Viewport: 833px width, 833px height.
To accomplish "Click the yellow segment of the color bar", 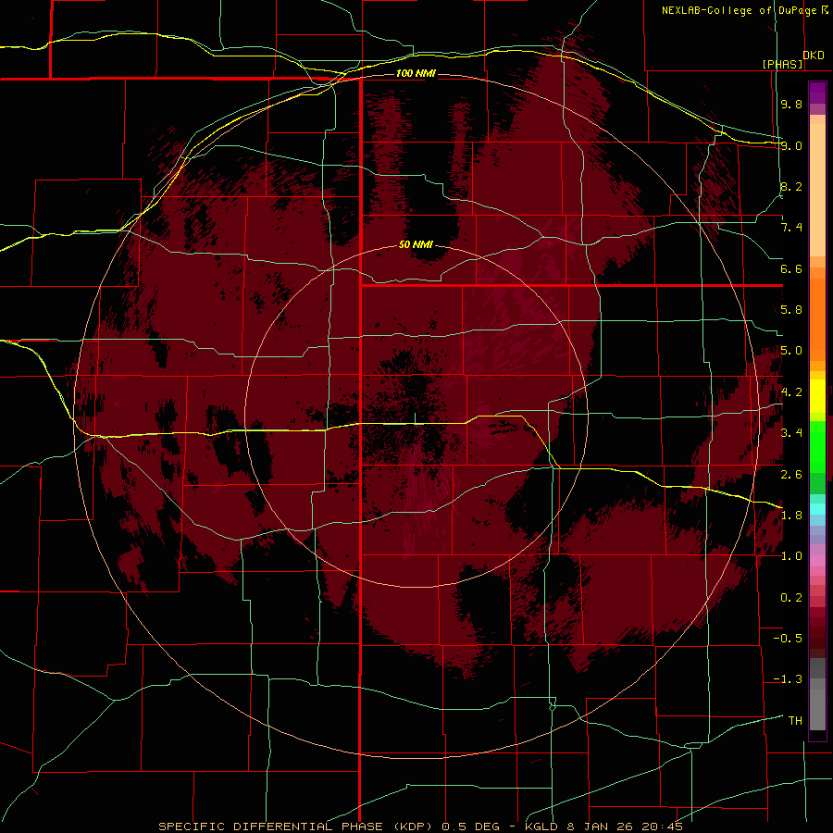I will click(817, 396).
